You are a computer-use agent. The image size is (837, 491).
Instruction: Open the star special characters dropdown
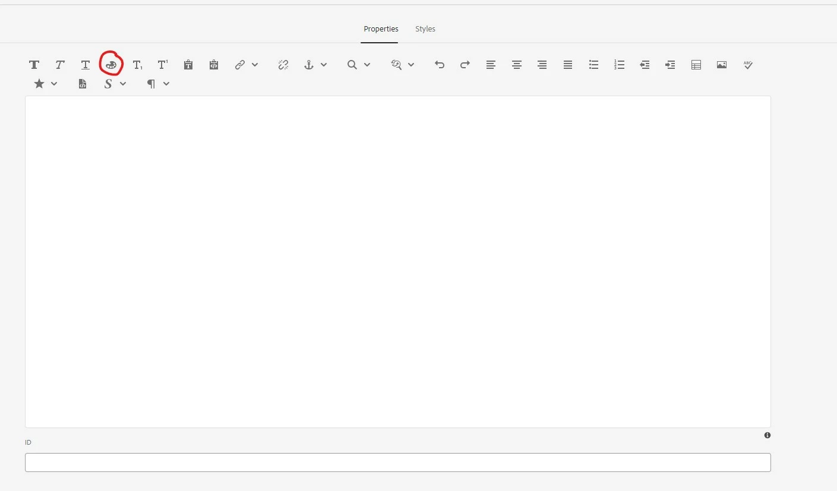(46, 84)
